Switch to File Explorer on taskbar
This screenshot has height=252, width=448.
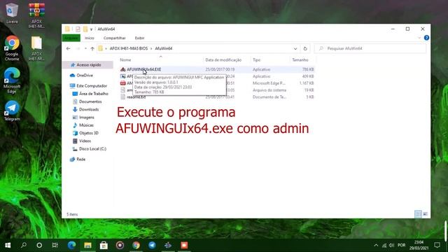(x=87, y=245)
